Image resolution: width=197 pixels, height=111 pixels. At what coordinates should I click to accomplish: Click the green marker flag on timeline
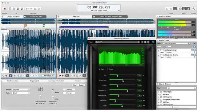pos(44,26)
